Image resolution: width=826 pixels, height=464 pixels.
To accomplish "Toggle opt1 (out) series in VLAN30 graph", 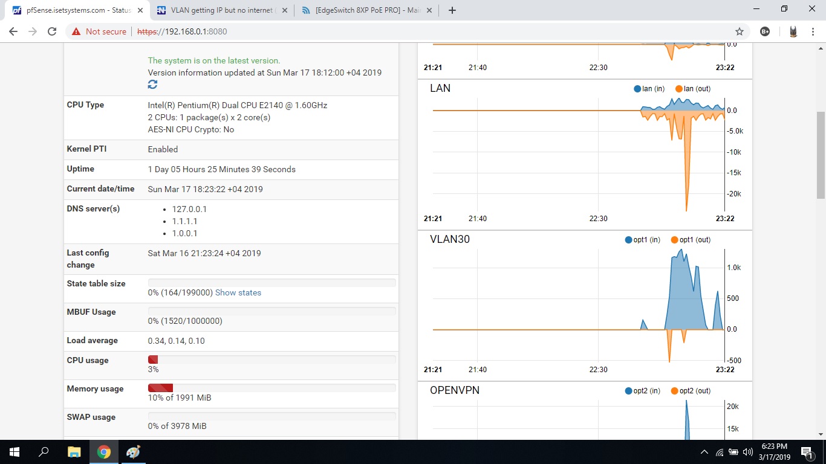I will [691, 240].
